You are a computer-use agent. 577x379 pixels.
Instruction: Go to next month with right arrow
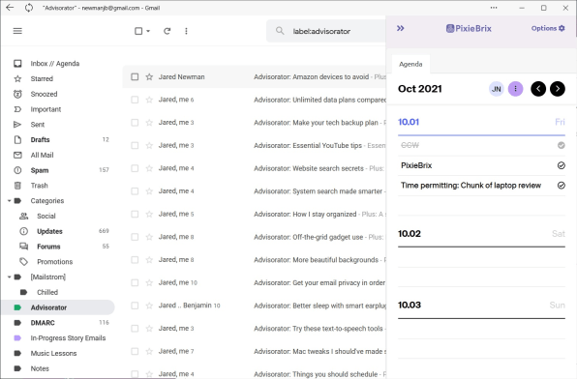[557, 89]
